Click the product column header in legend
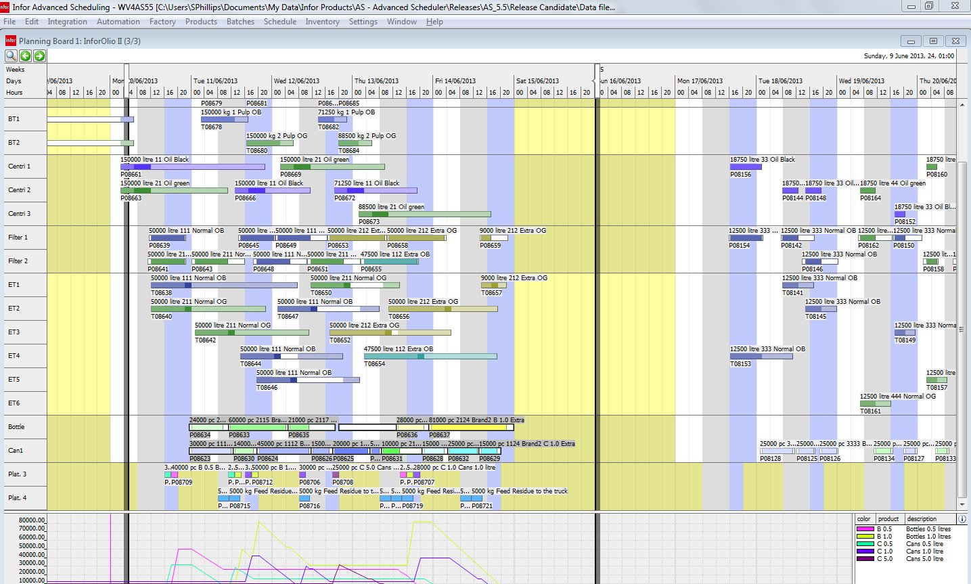 coord(888,519)
